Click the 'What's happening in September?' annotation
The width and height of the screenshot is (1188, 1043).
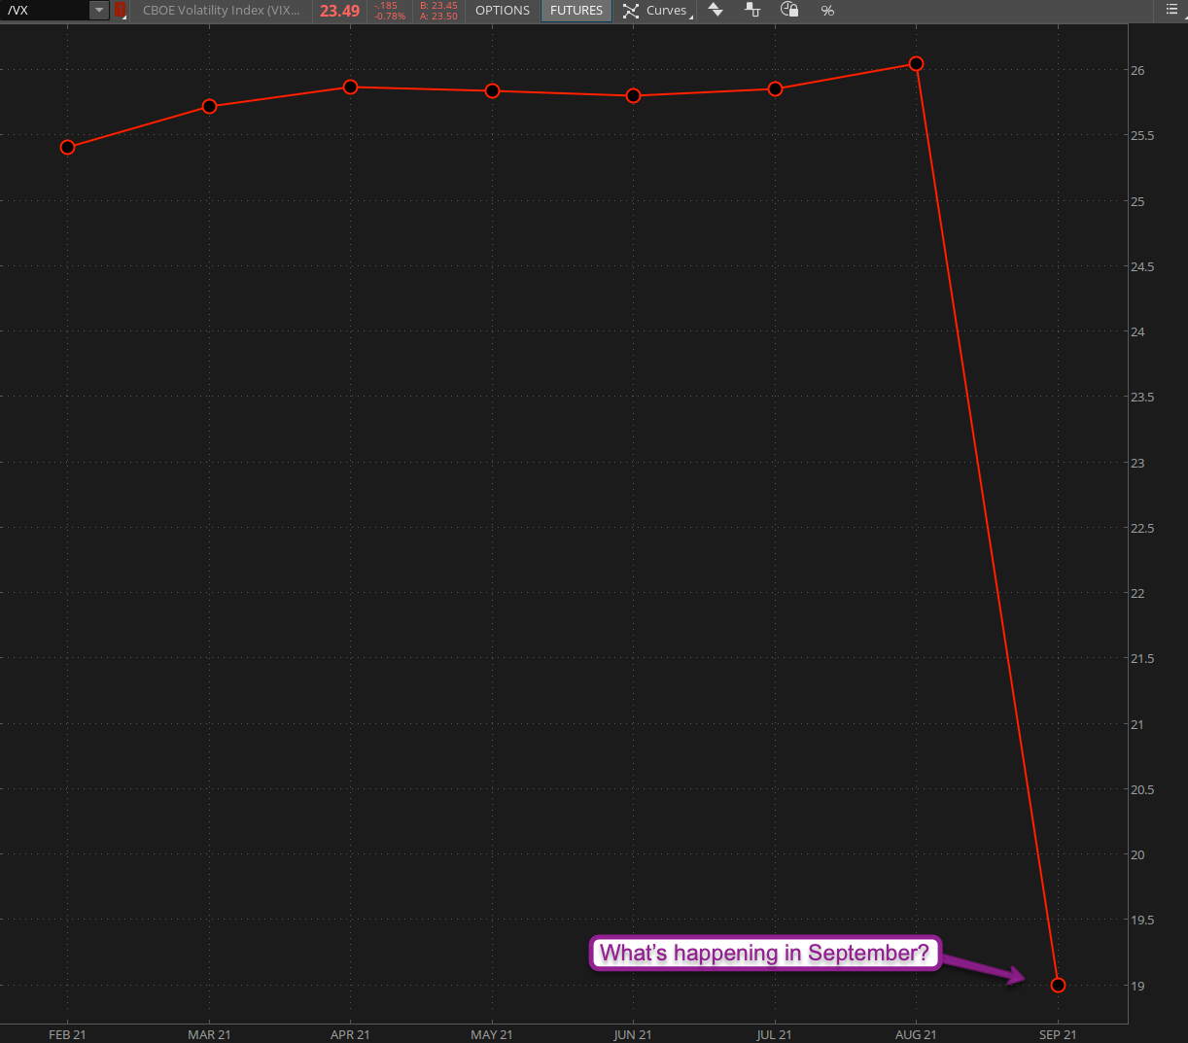pos(764,953)
